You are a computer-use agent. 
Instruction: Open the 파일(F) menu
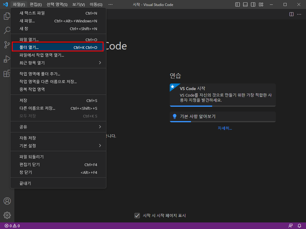click(19, 4)
